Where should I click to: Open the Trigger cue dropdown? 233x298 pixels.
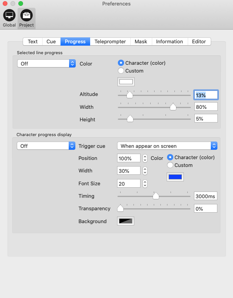pyautogui.click(x=167, y=146)
